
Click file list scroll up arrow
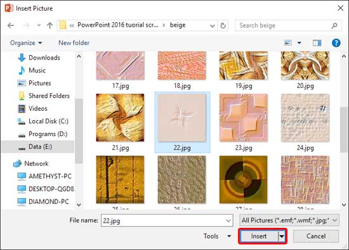[x=344, y=56]
